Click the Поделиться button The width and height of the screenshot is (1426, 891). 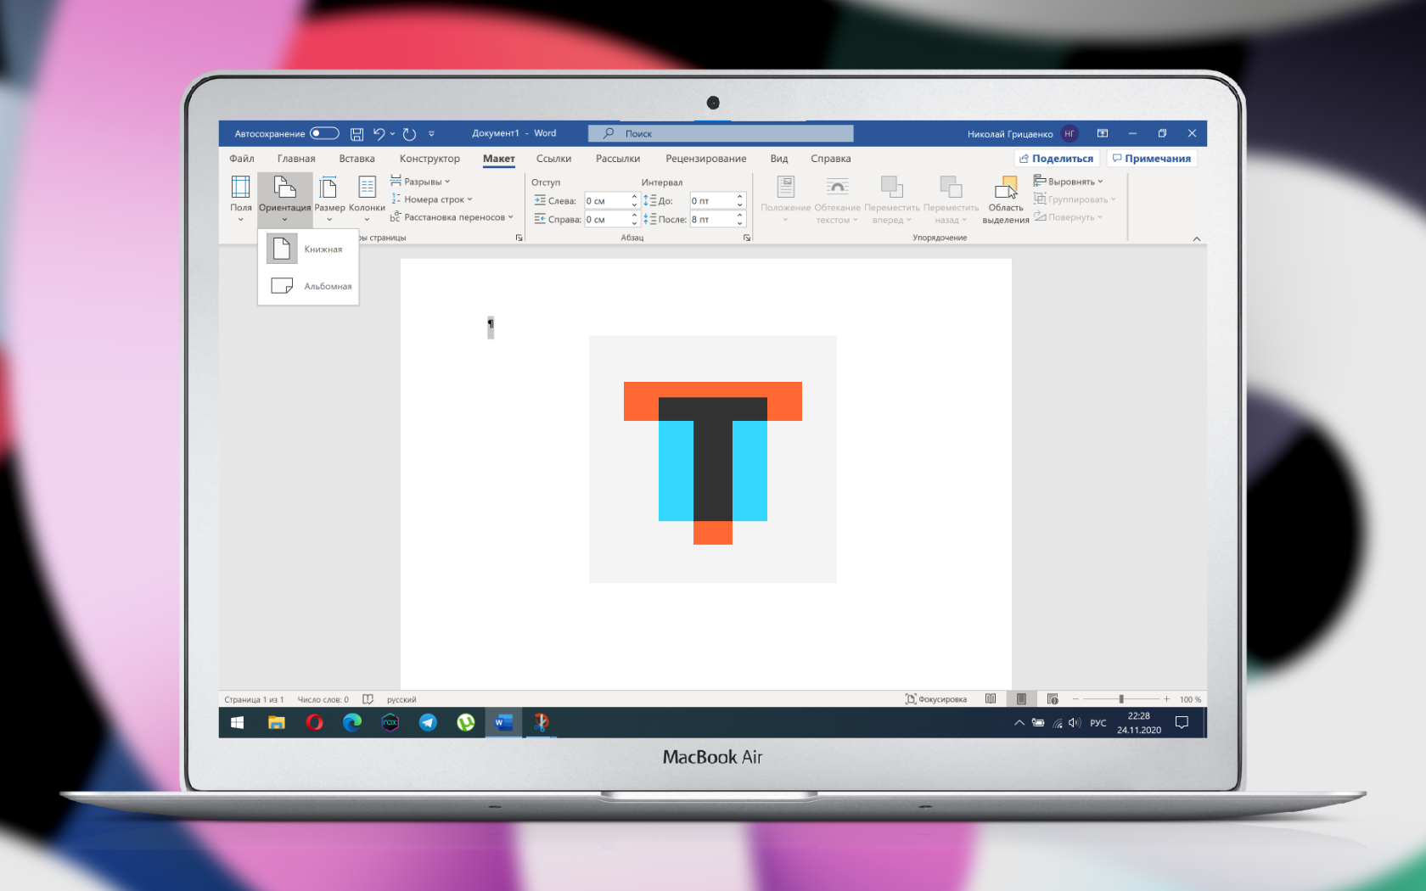click(x=1057, y=159)
